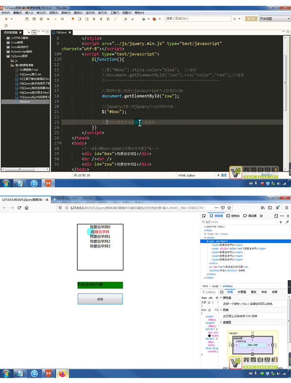This screenshot has width=291, height=383.
Task: Collapse the 弹性盒 section in layout panel
Action: point(221,298)
